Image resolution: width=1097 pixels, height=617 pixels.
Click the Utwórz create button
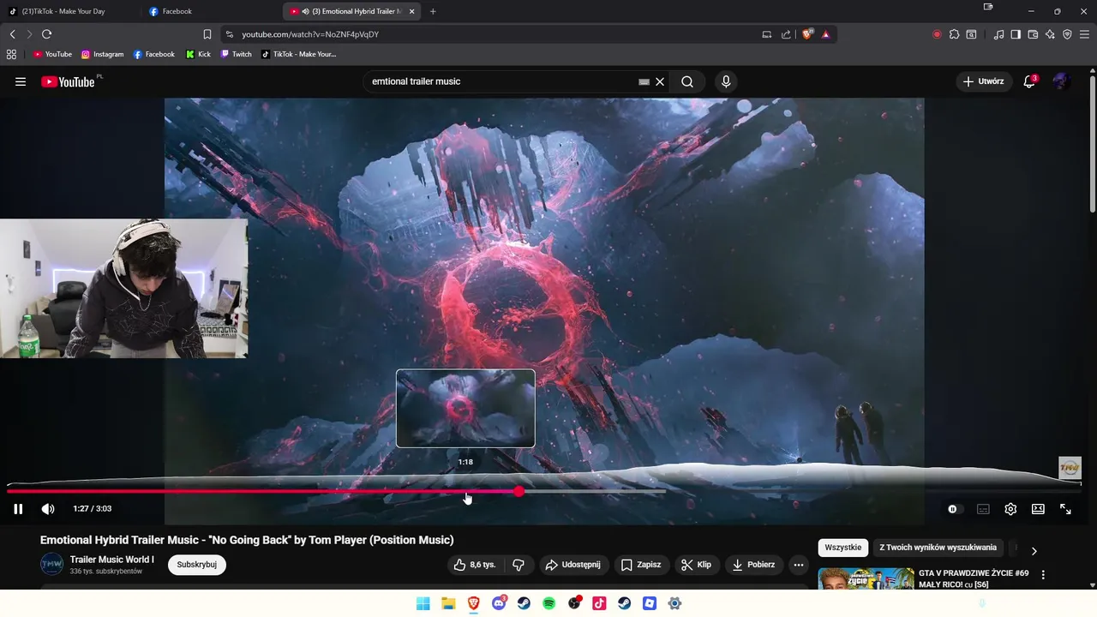tap(983, 81)
